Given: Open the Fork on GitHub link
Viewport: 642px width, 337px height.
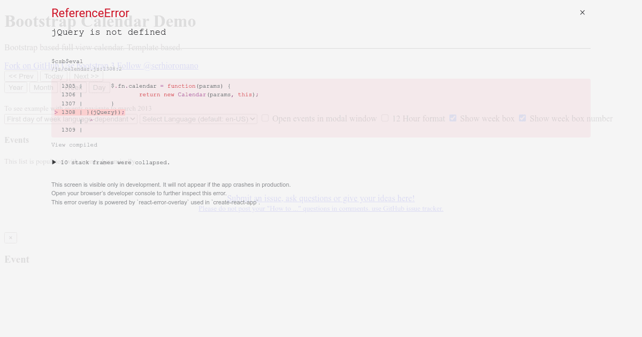Looking at the screenshot, I should coord(30,65).
